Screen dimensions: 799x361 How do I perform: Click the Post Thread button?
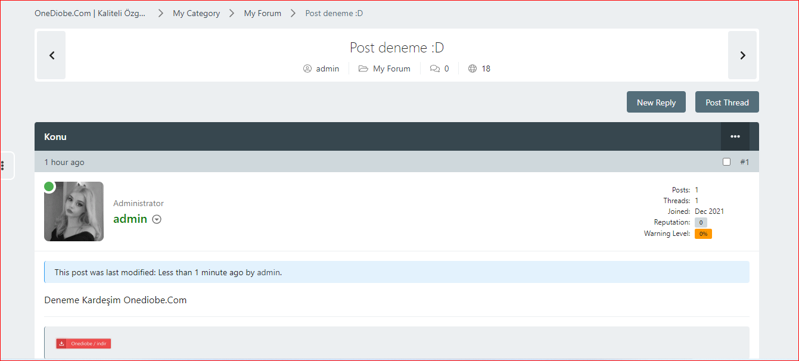tap(727, 102)
